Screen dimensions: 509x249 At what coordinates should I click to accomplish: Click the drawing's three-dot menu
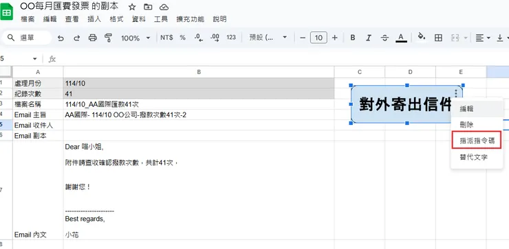(x=456, y=93)
